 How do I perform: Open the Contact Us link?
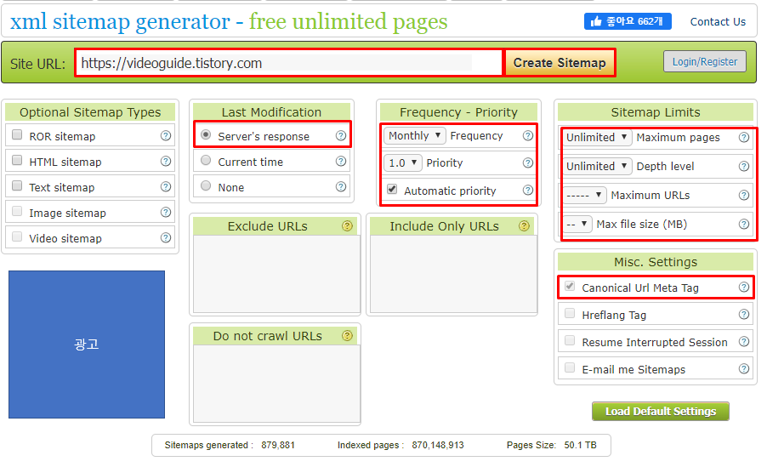718,22
